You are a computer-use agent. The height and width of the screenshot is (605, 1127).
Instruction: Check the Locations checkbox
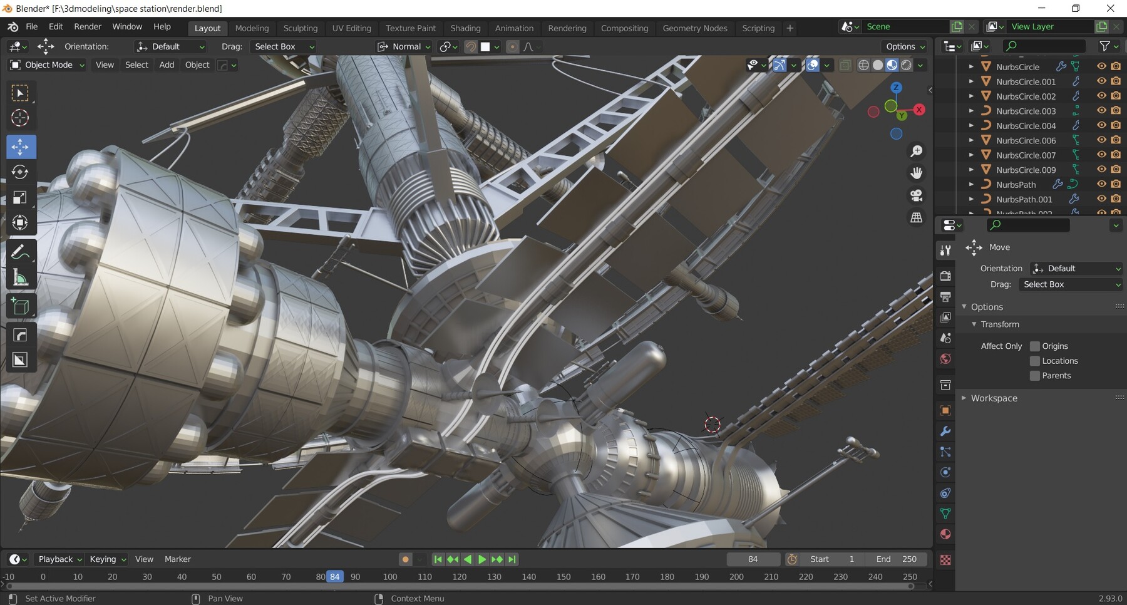pos(1036,361)
